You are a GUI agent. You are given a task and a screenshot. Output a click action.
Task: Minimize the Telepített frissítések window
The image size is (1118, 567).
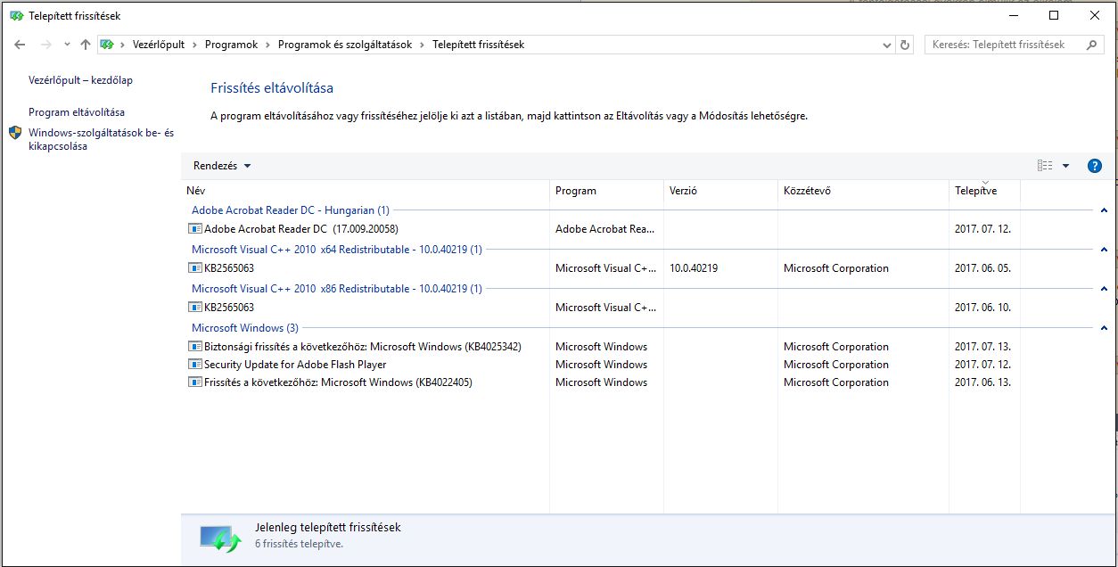click(1013, 15)
